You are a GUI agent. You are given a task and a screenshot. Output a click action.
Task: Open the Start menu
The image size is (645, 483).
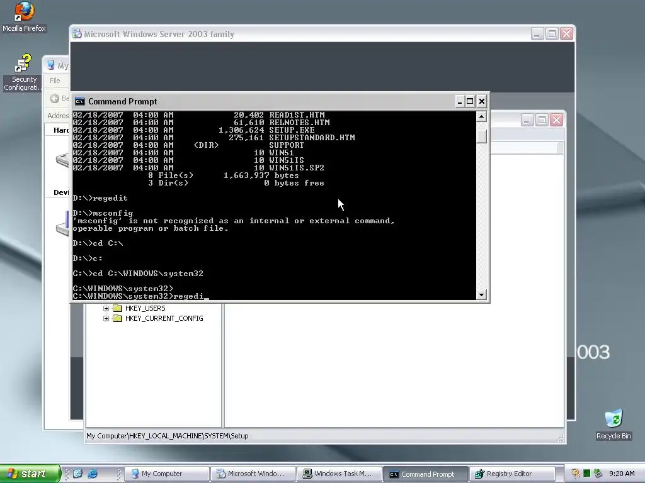tap(30, 474)
